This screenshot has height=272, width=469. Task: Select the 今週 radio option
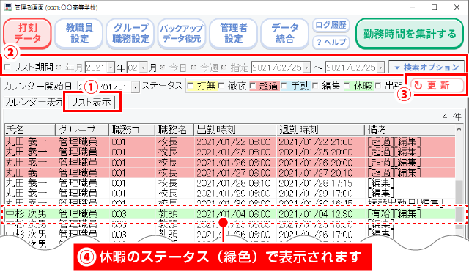tap(193, 67)
